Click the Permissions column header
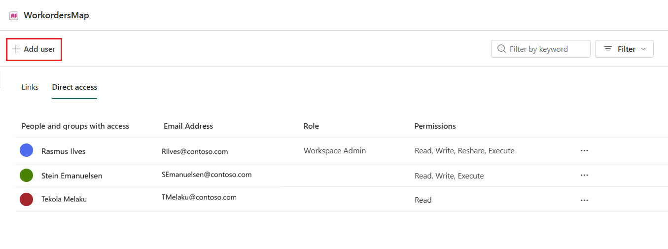This screenshot has width=668, height=249. point(435,126)
